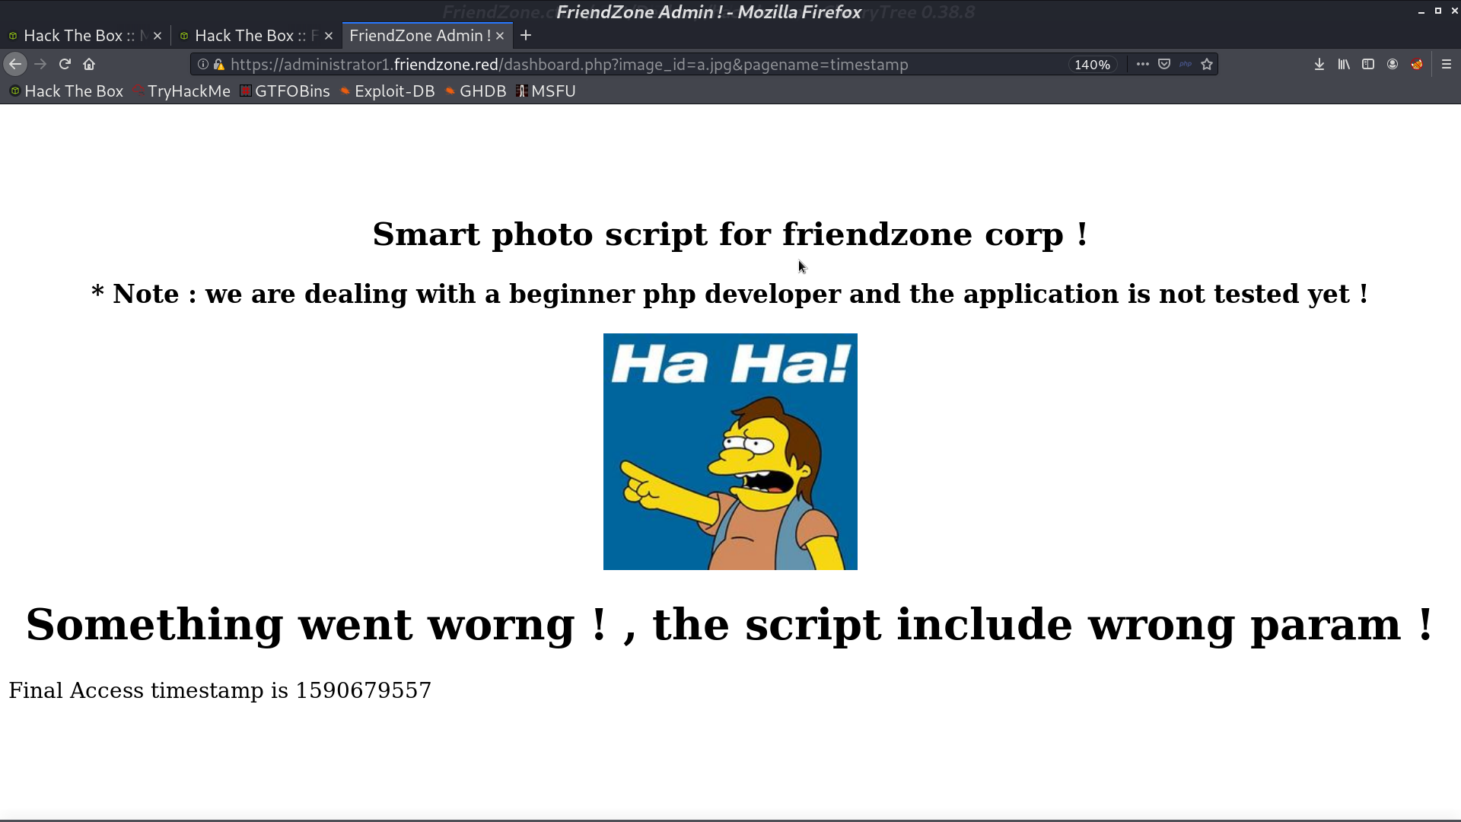Click 'Something went worng' error text
1461x822 pixels.
tap(730, 624)
